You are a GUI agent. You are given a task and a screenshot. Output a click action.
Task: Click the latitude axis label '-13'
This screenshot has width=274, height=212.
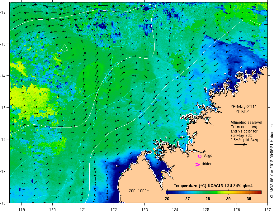pos(3,44)
